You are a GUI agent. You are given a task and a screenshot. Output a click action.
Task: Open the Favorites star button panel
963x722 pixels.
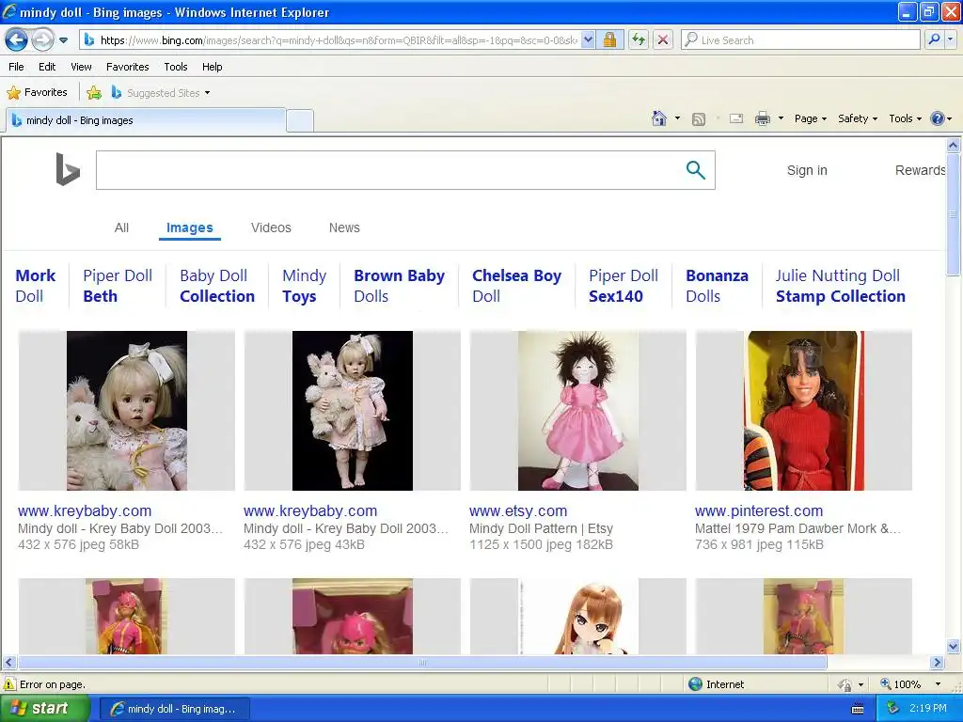point(37,93)
